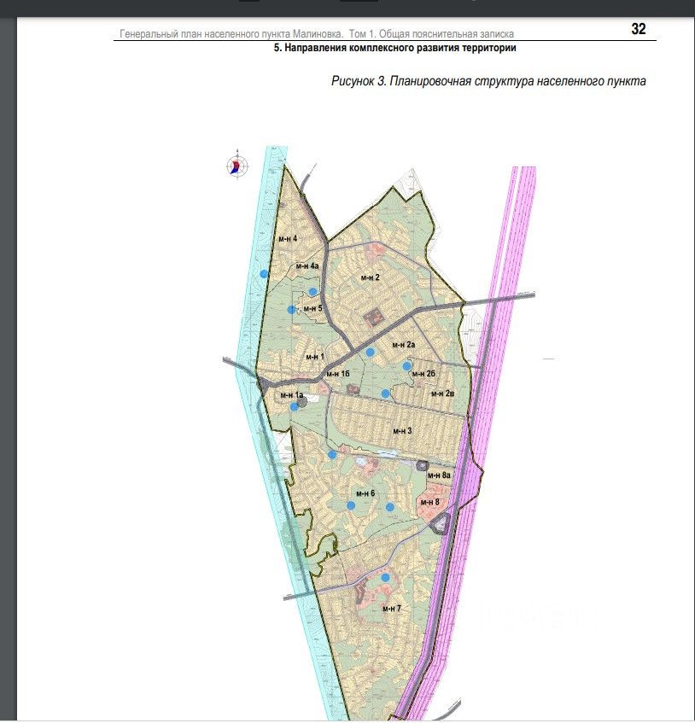Click the blue dot below 'м-н 1а'
The height and width of the screenshot is (723, 695).
pos(294,406)
